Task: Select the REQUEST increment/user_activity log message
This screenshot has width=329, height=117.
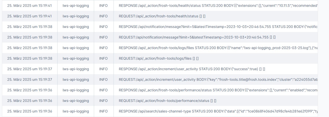Action: (217, 80)
